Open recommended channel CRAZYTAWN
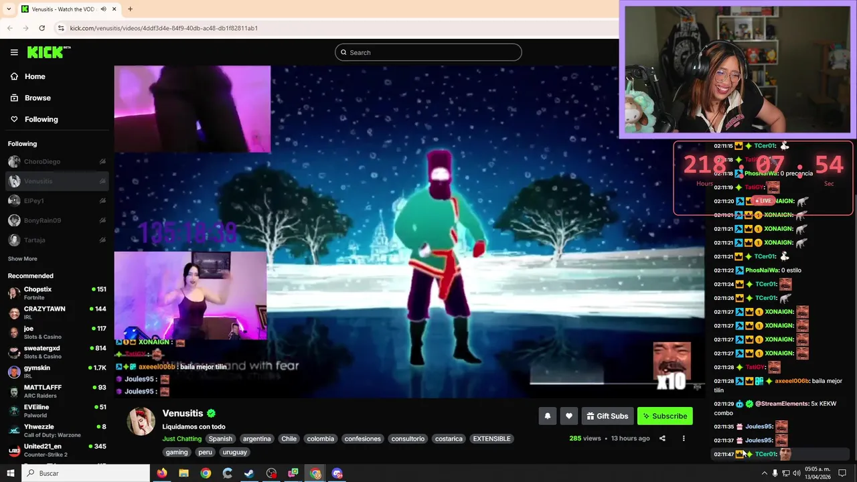The width and height of the screenshot is (857, 482). click(x=56, y=313)
